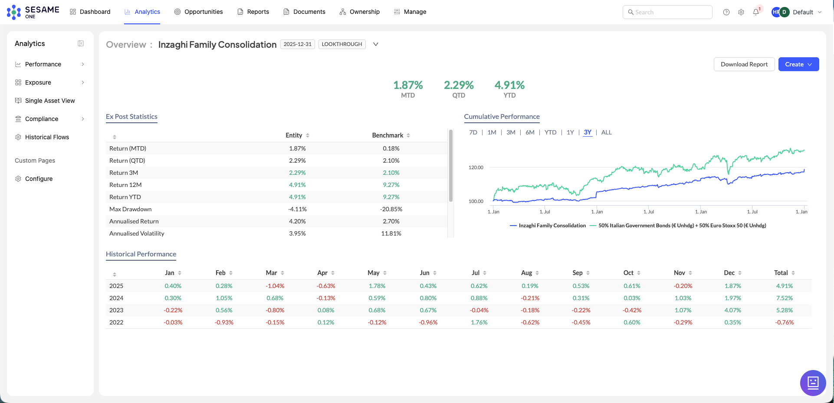This screenshot has height=403, width=834.
Task: Click the Ex Post Statistics scrollbar
Action: pyautogui.click(x=451, y=166)
